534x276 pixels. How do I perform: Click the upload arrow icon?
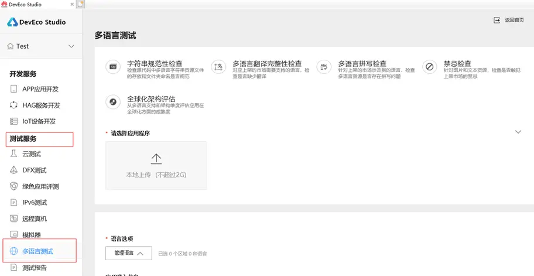156,159
